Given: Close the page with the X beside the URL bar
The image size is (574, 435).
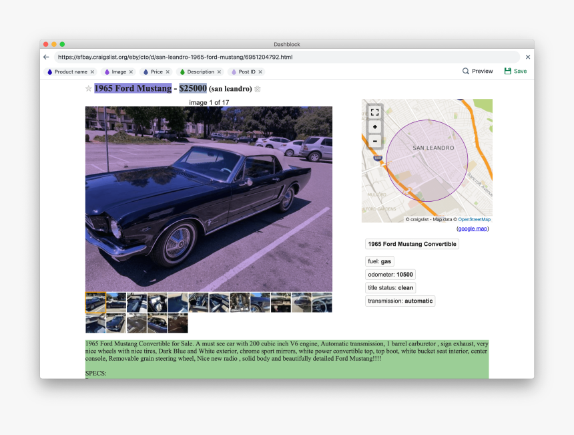Looking at the screenshot, I should click(x=528, y=57).
